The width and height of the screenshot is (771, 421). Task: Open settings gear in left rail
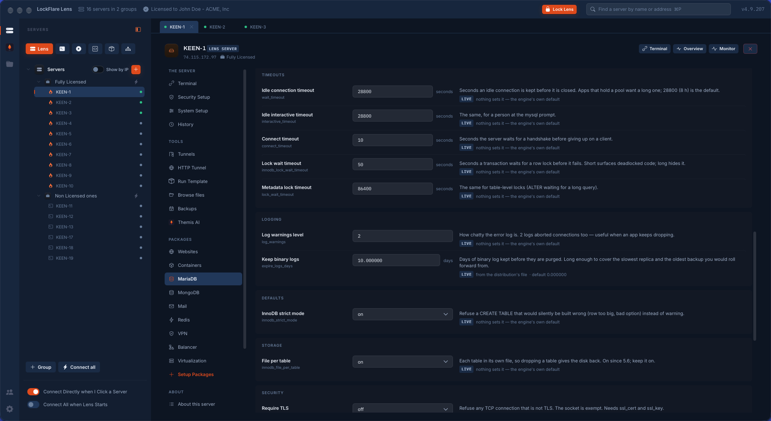click(10, 409)
